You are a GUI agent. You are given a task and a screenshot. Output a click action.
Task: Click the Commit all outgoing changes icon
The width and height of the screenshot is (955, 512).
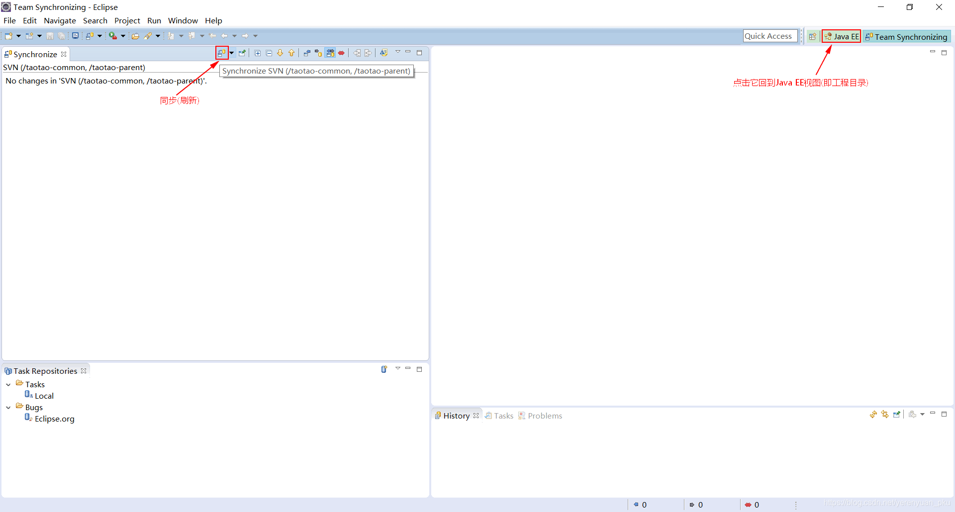click(368, 53)
